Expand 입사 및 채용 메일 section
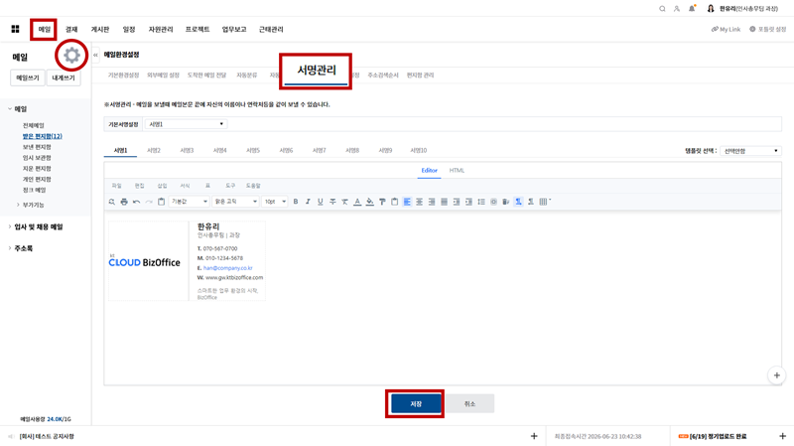The image size is (794, 446). (x=10, y=227)
